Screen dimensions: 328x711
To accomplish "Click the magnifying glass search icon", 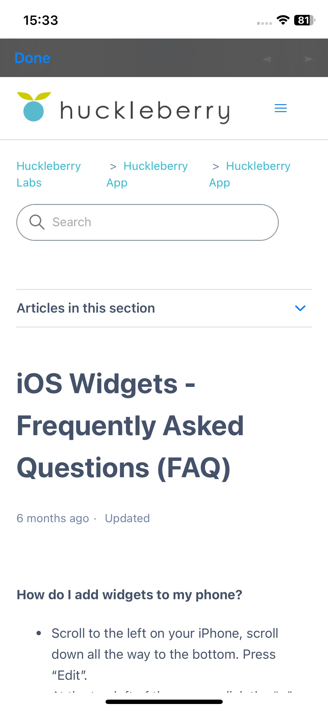I will click(x=37, y=222).
